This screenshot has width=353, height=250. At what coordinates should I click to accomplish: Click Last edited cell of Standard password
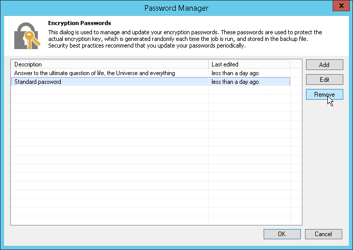click(x=235, y=82)
